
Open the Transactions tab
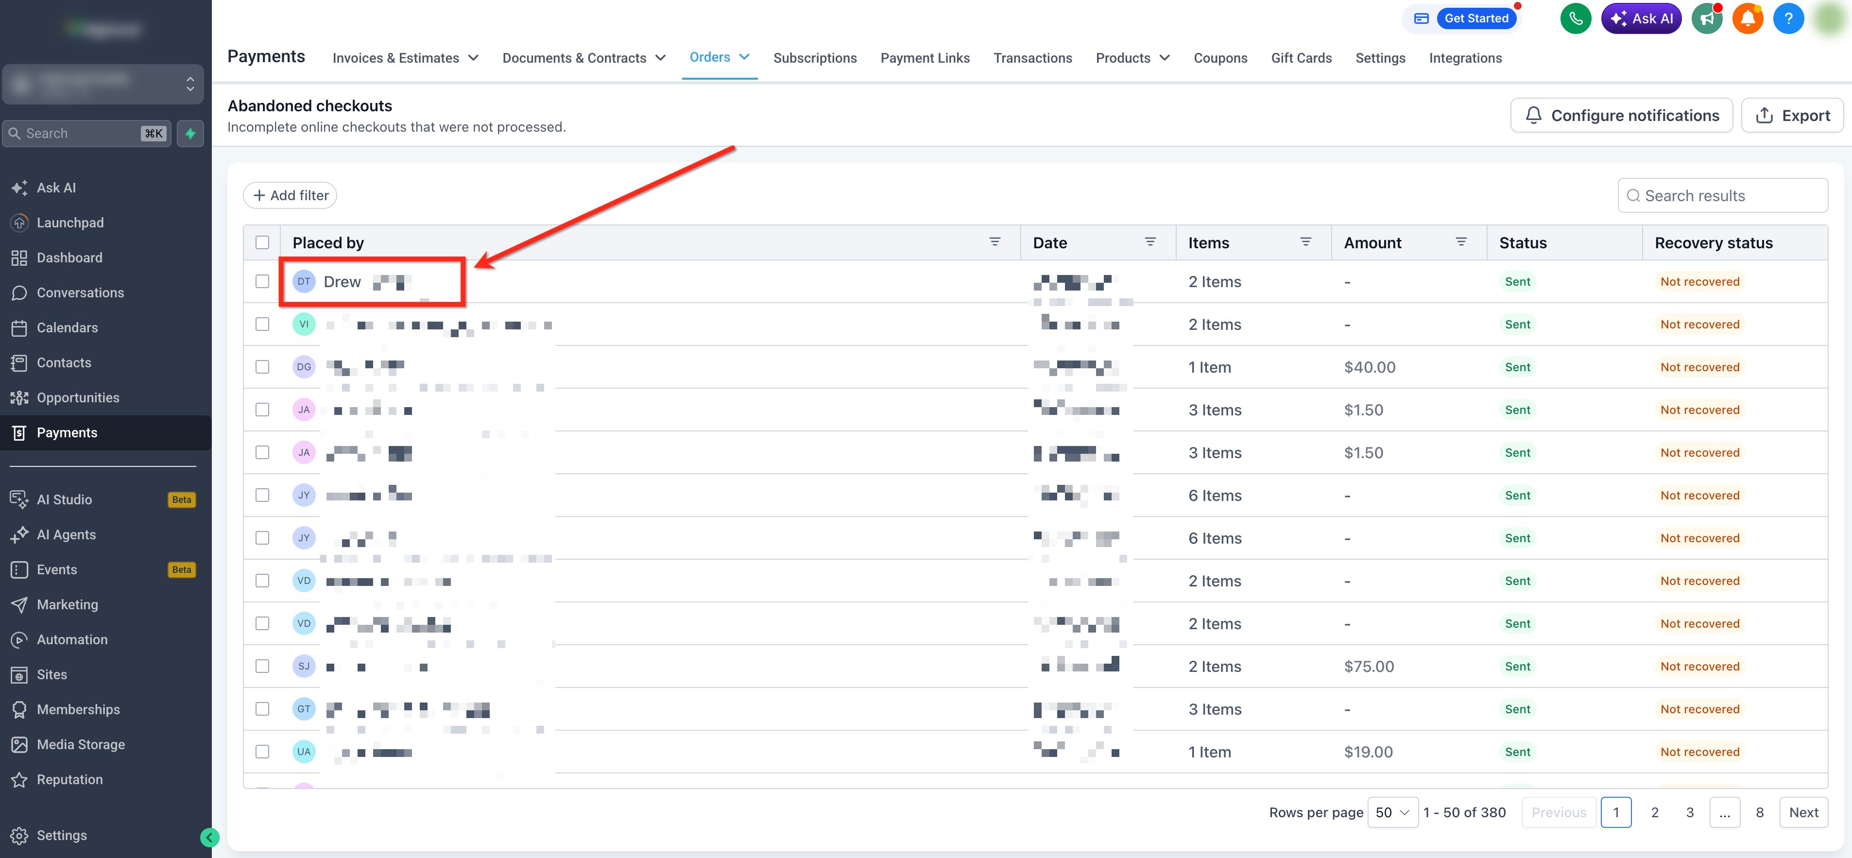tap(1032, 57)
